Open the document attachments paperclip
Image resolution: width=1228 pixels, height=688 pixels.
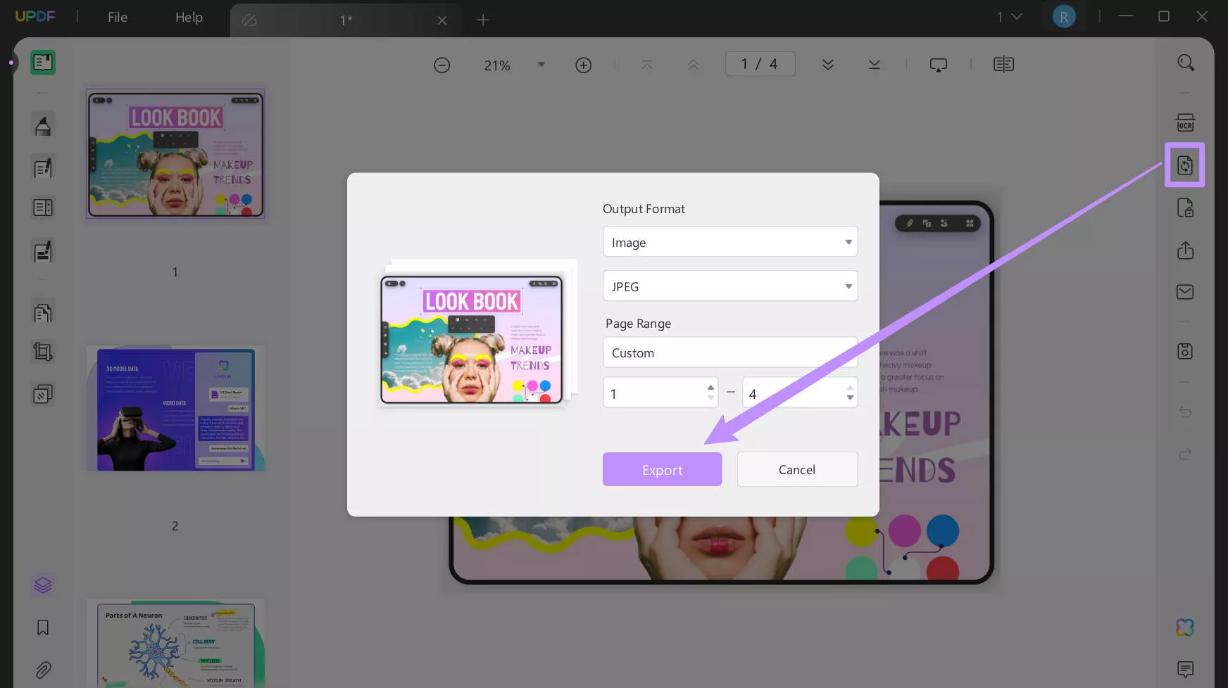(x=43, y=669)
